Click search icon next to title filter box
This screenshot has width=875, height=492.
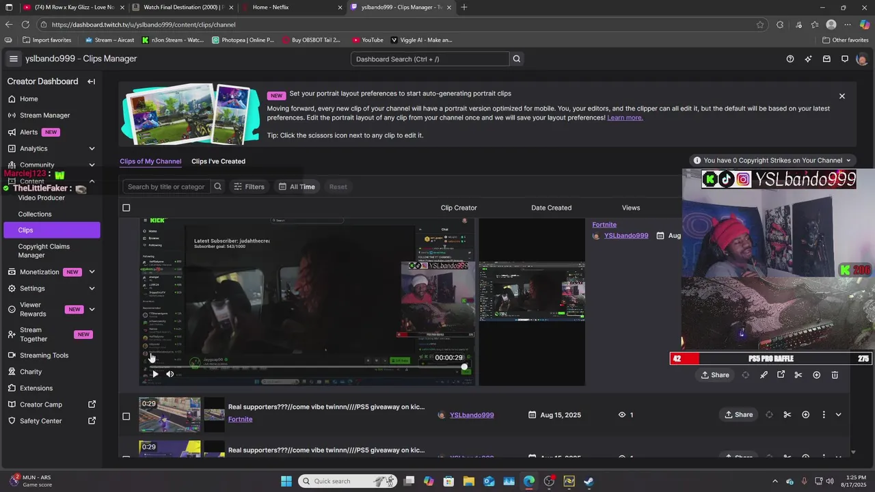(217, 187)
